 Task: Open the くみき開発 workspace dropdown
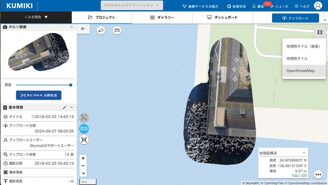36,17
